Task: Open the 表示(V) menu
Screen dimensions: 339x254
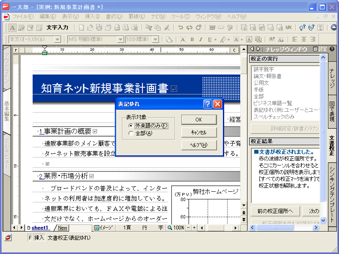Action: tap(70, 17)
